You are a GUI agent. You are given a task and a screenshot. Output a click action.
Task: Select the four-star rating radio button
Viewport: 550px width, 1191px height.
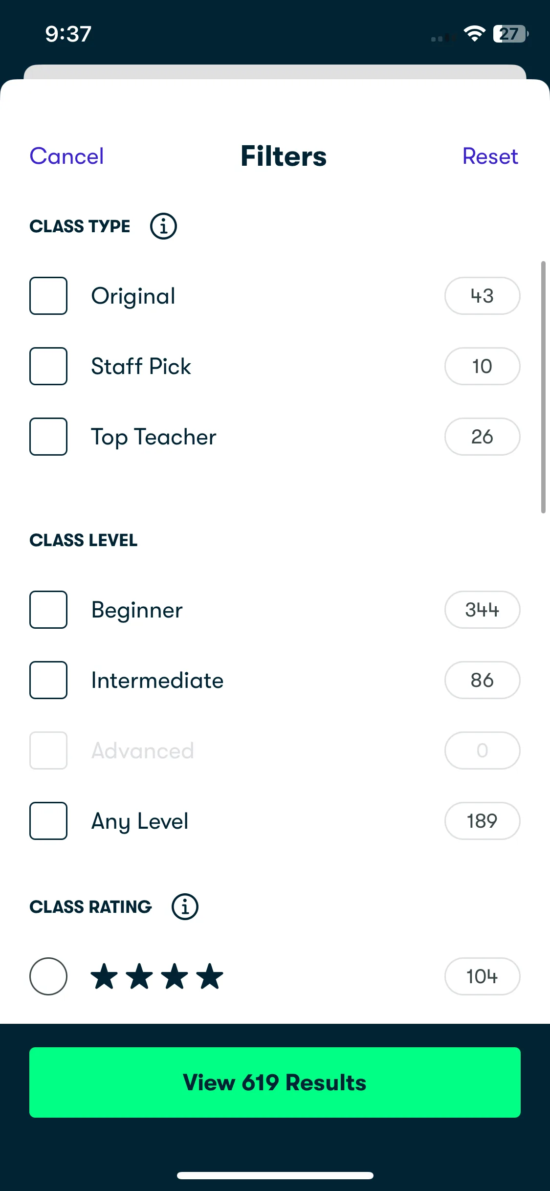tap(48, 976)
